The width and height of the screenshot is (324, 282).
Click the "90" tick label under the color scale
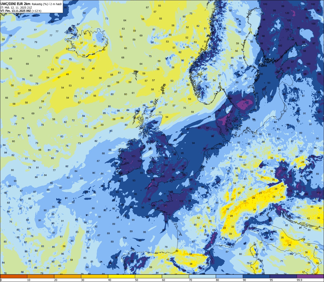point(244,280)
